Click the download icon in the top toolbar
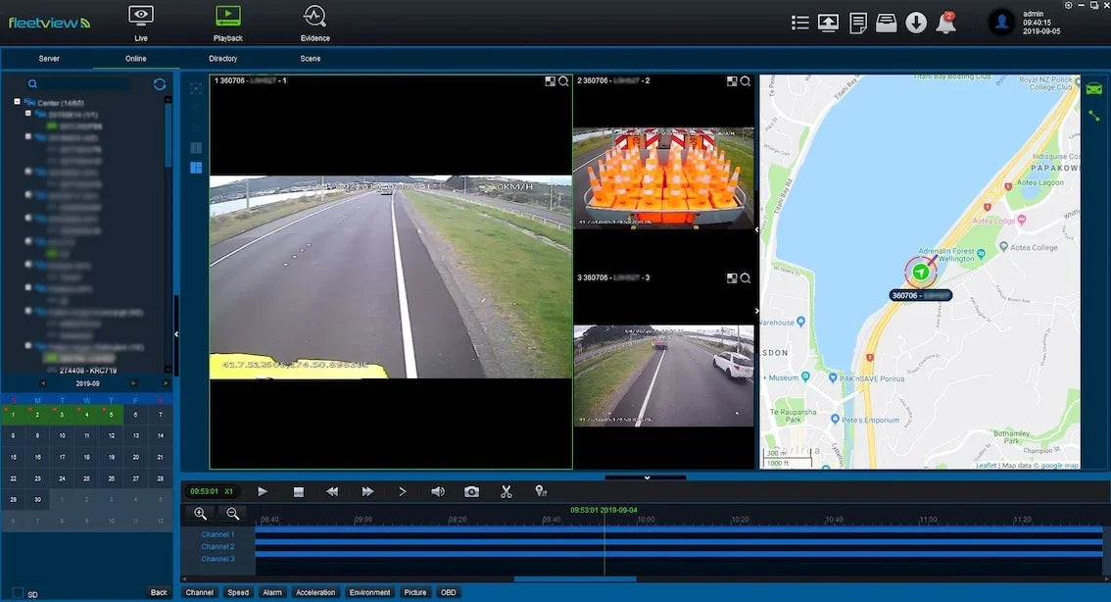Screen dimensions: 1111x602 (x=916, y=21)
